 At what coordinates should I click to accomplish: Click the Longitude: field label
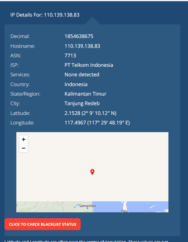coord(22,123)
